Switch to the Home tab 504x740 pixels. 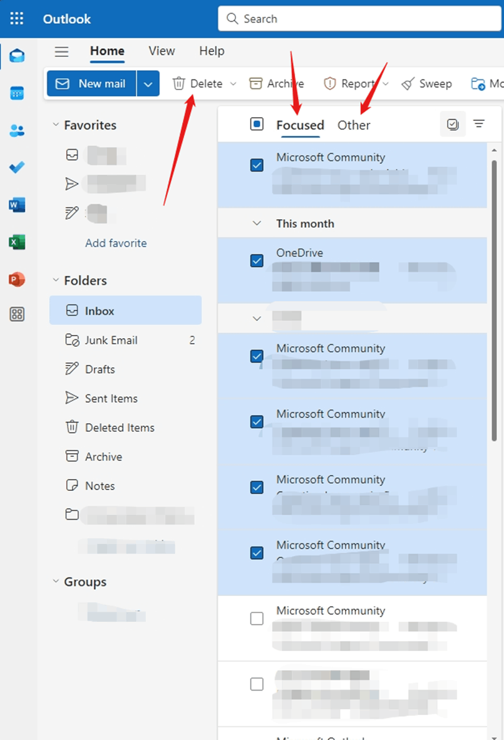tap(107, 51)
